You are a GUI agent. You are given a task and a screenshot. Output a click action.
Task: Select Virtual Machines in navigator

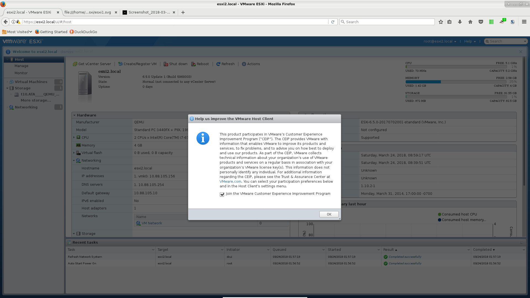pos(31,82)
